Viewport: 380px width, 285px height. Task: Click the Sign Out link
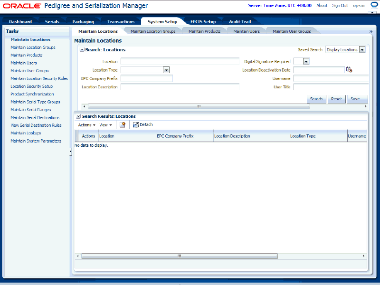coord(340,5)
